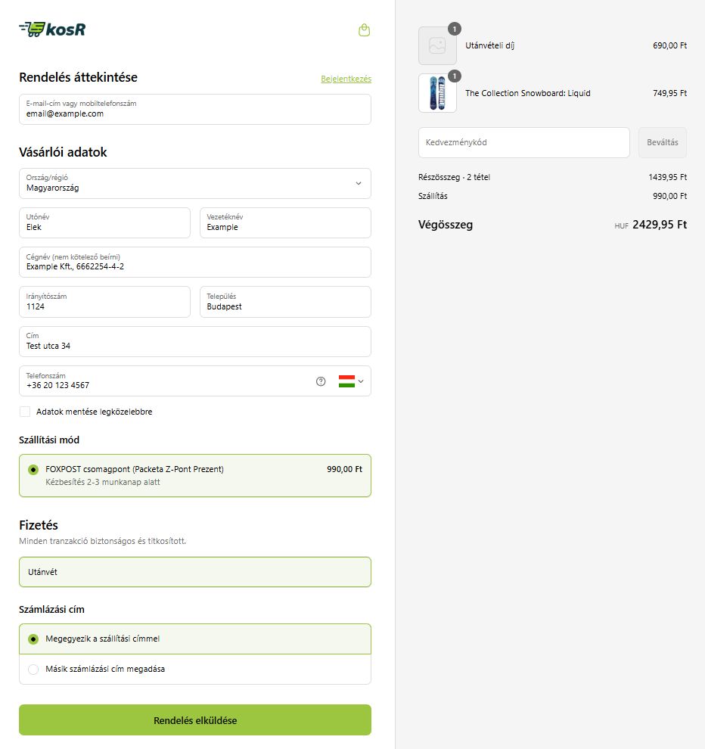Open the shopping bag cart icon
Viewport: 705px width, 749px height.
coord(364,30)
